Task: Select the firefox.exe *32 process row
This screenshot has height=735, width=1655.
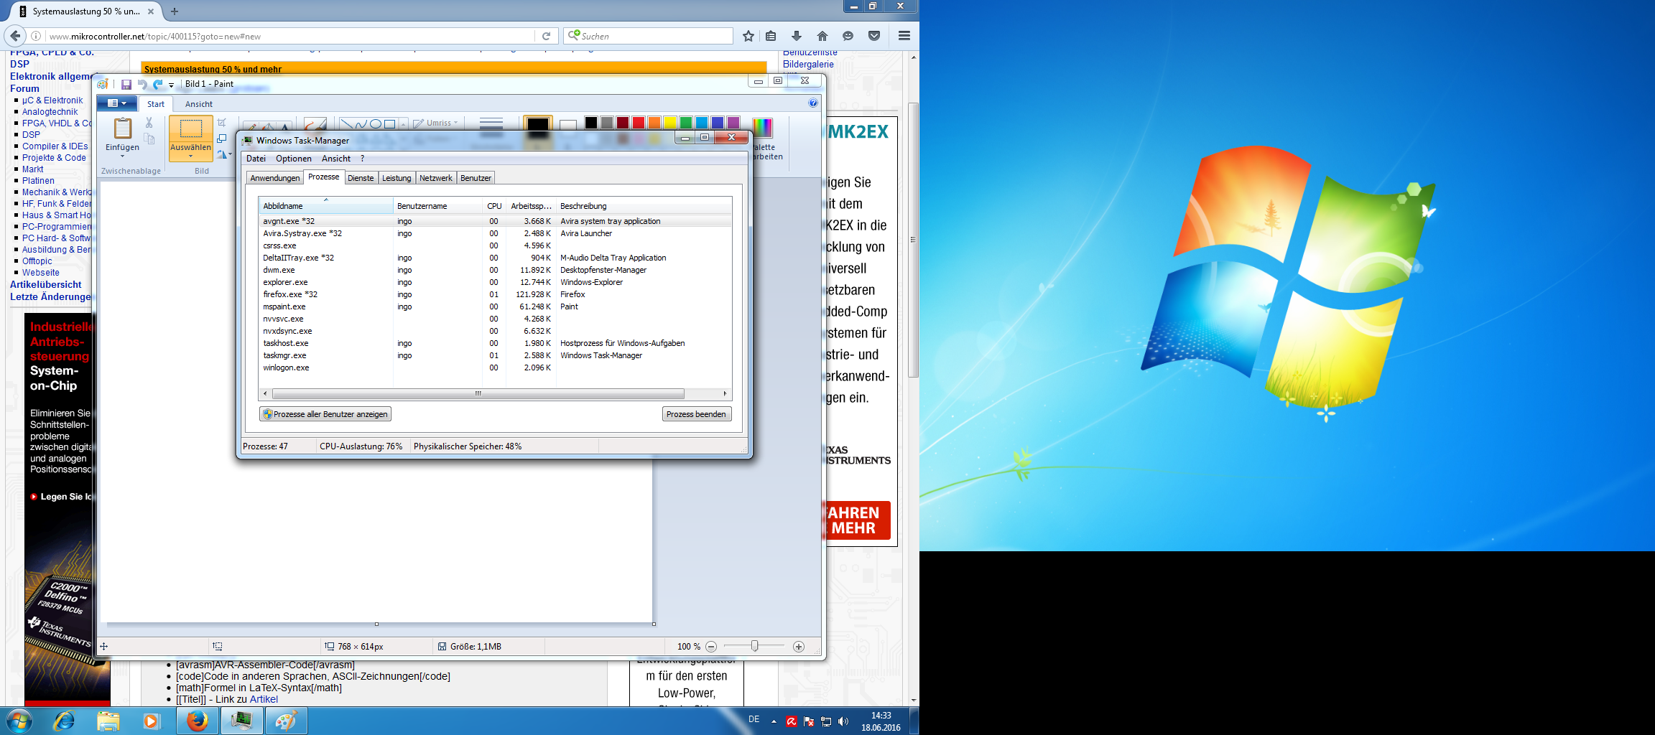Action: (x=496, y=294)
